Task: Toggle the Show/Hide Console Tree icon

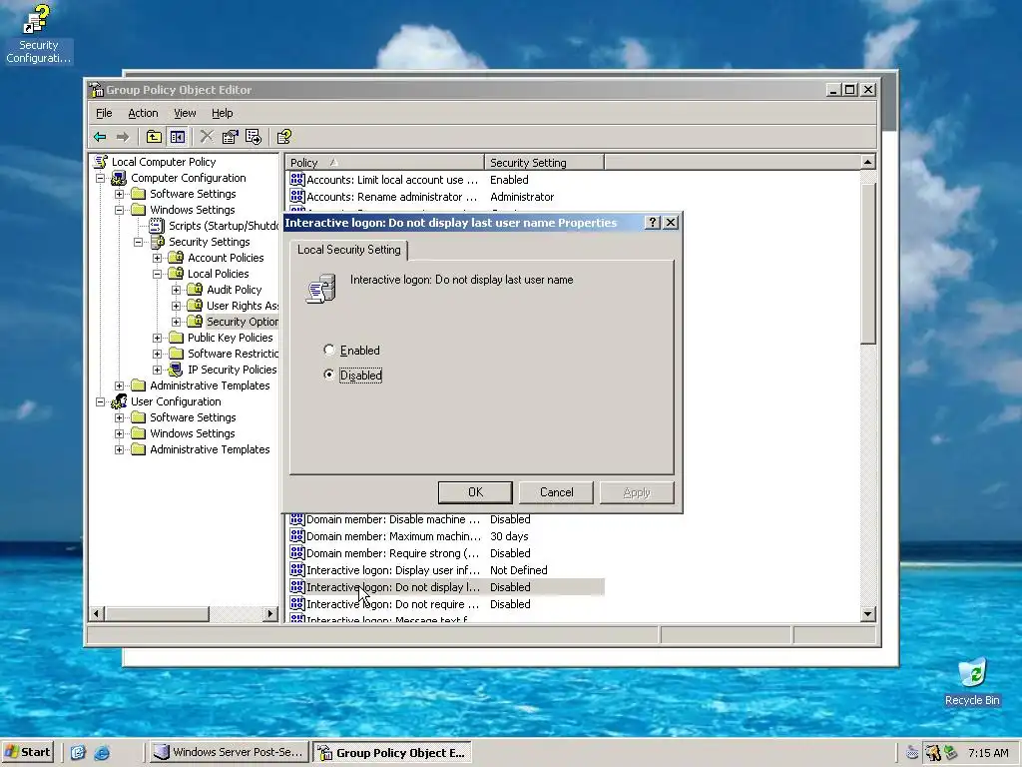Action: tap(178, 137)
